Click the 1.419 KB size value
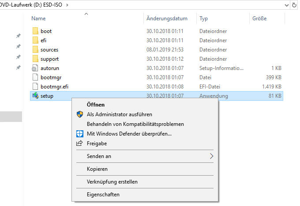This screenshot has width=300, height=206. click(272, 87)
